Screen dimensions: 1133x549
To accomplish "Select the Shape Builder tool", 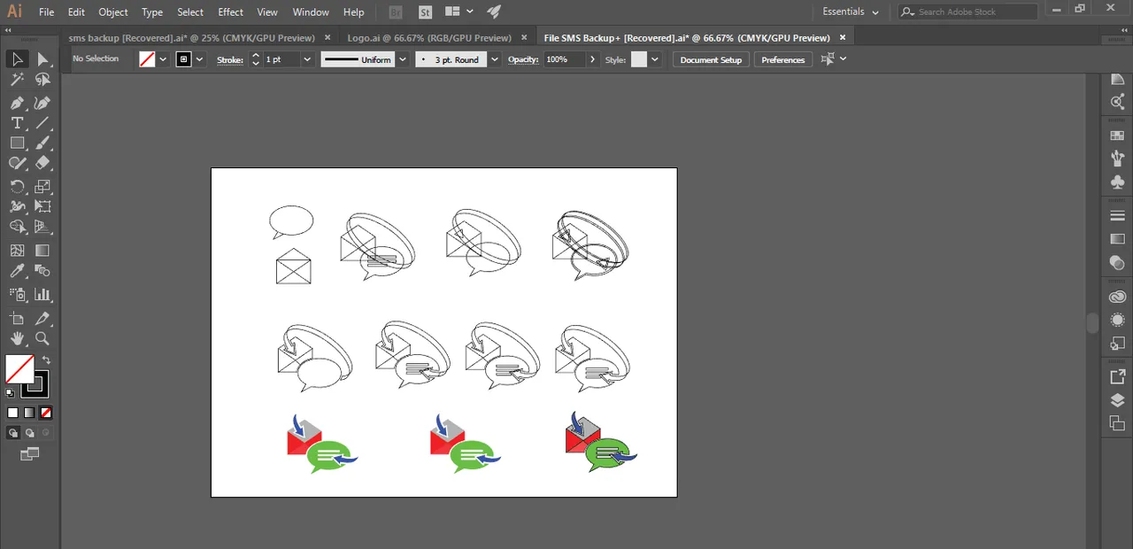I will pyautogui.click(x=17, y=228).
